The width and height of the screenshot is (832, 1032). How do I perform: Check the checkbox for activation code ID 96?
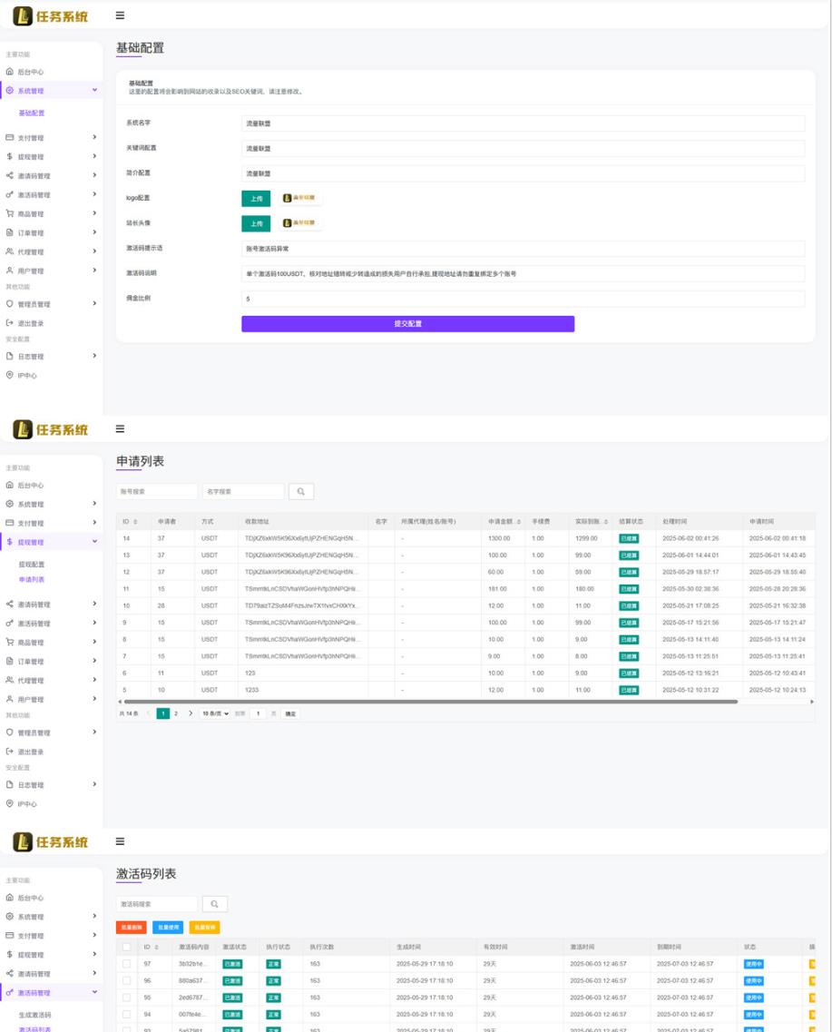coord(126,981)
